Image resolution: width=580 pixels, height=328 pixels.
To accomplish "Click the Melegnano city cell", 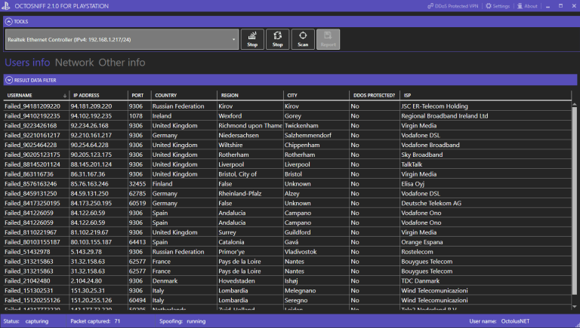I will point(300,291).
